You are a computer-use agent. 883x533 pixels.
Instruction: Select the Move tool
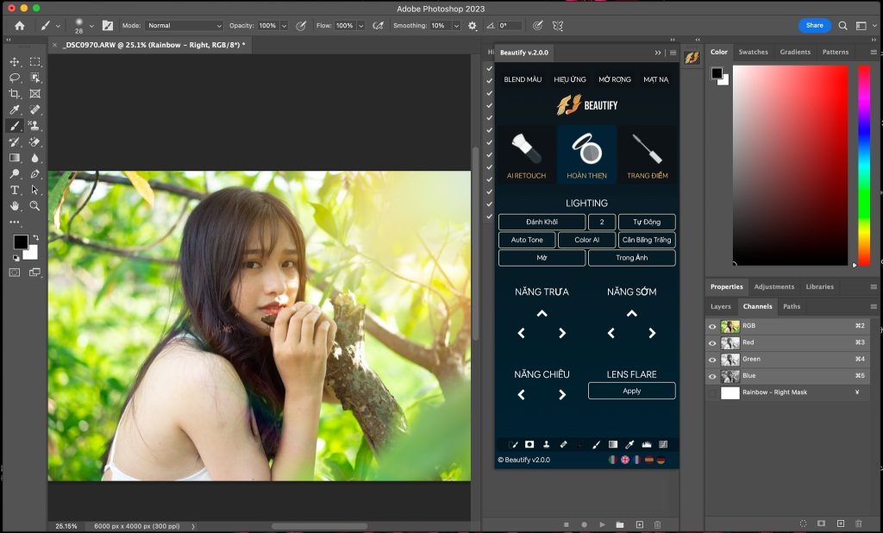(x=14, y=61)
